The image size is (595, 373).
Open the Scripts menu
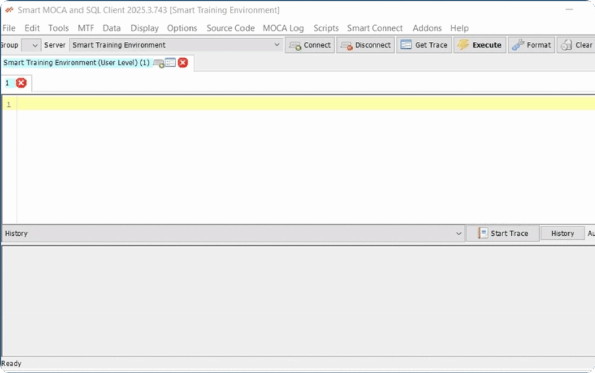[x=326, y=28]
